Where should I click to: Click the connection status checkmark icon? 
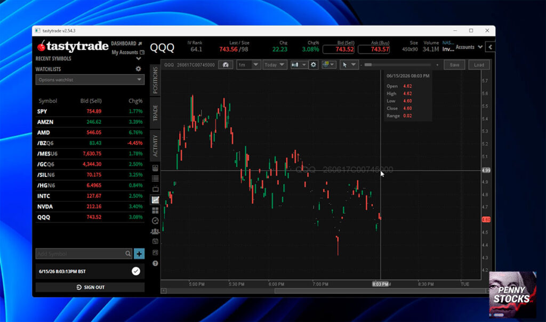click(x=136, y=271)
